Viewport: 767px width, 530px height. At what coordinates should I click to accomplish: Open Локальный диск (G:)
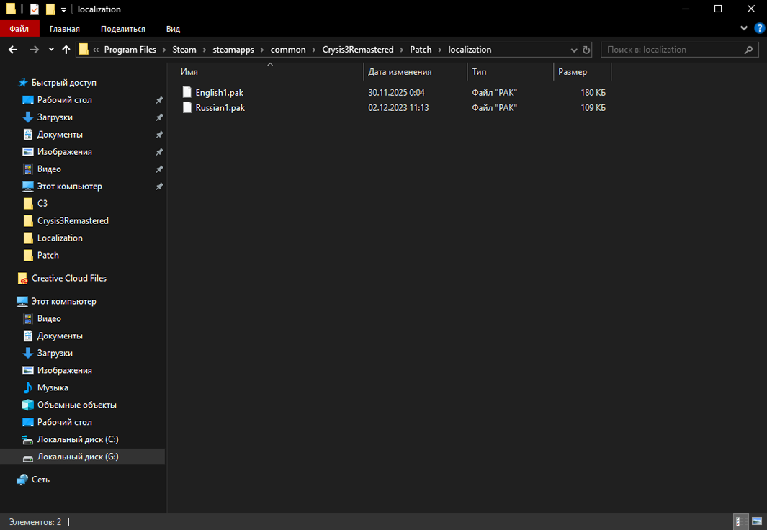pos(78,457)
